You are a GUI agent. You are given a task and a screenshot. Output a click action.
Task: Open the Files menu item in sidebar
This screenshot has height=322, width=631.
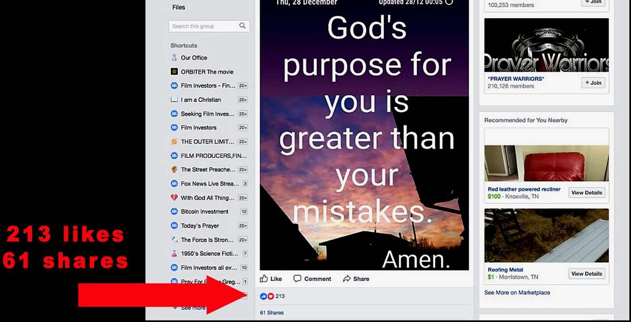click(178, 7)
